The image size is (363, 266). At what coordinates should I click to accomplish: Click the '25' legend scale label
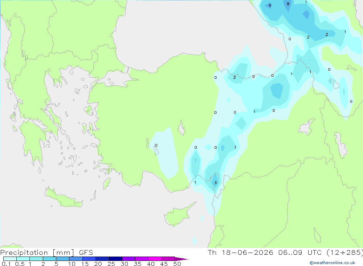(x=111, y=264)
